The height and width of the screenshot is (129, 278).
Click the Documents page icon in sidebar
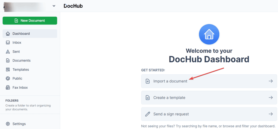[x=8, y=61]
